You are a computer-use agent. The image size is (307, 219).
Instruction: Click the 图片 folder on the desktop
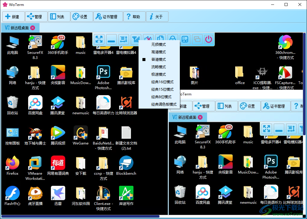(x=194, y=76)
